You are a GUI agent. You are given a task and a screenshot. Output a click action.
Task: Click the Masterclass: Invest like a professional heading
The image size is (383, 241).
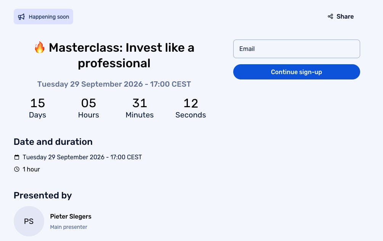tap(114, 55)
